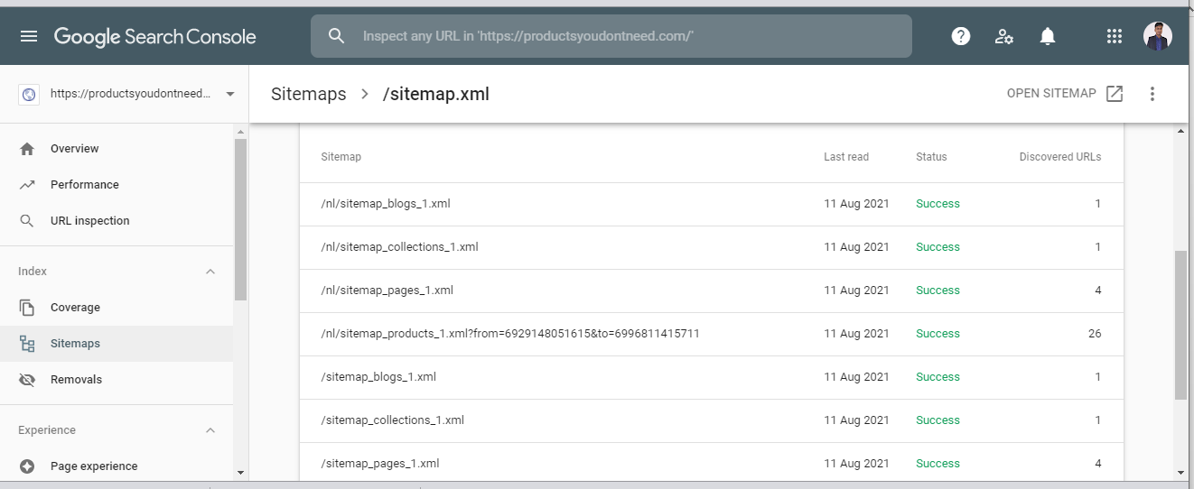Click the URL inspection search field

[623, 36]
